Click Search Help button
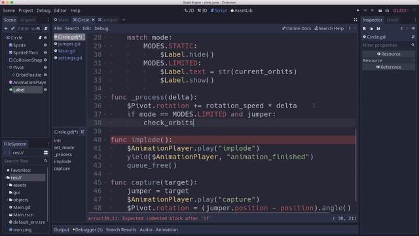The width and height of the screenshot is (419, 236). 329,28
